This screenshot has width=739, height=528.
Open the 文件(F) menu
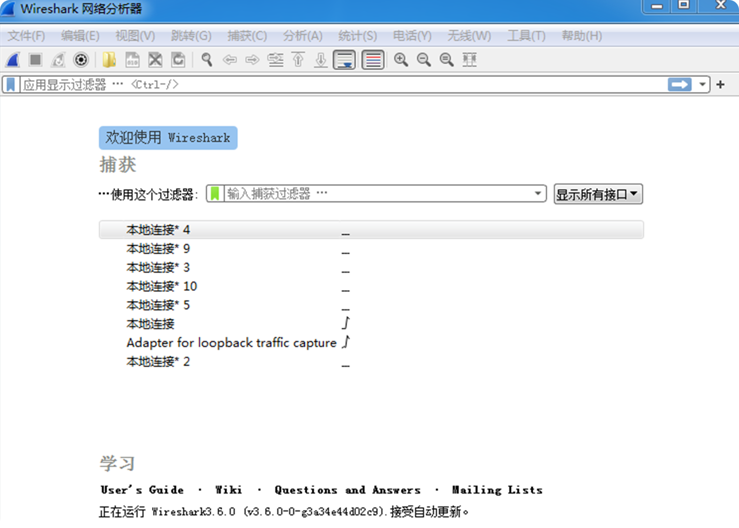26,36
